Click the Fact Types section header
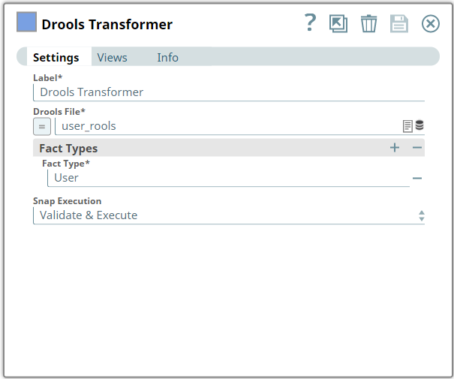This screenshot has height=379, width=454. [229, 148]
